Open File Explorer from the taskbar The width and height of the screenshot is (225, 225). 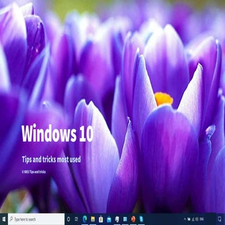[93, 219]
